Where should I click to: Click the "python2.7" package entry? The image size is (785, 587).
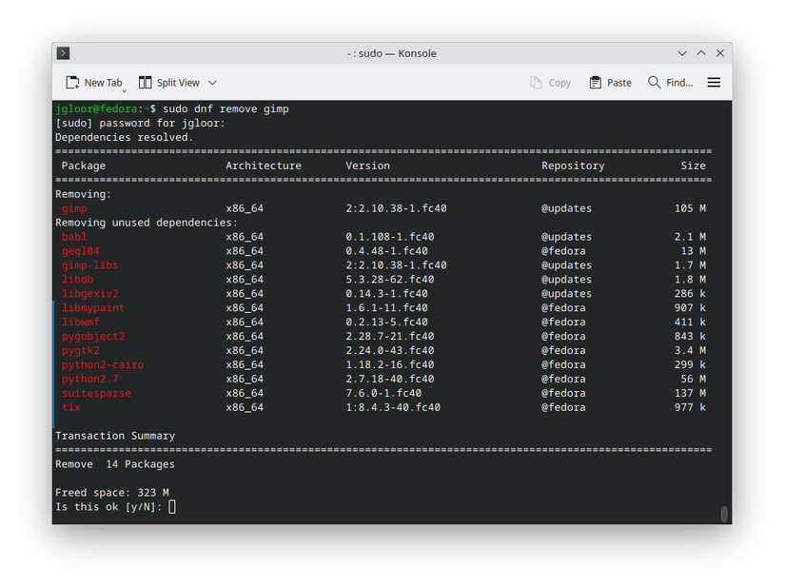click(89, 379)
